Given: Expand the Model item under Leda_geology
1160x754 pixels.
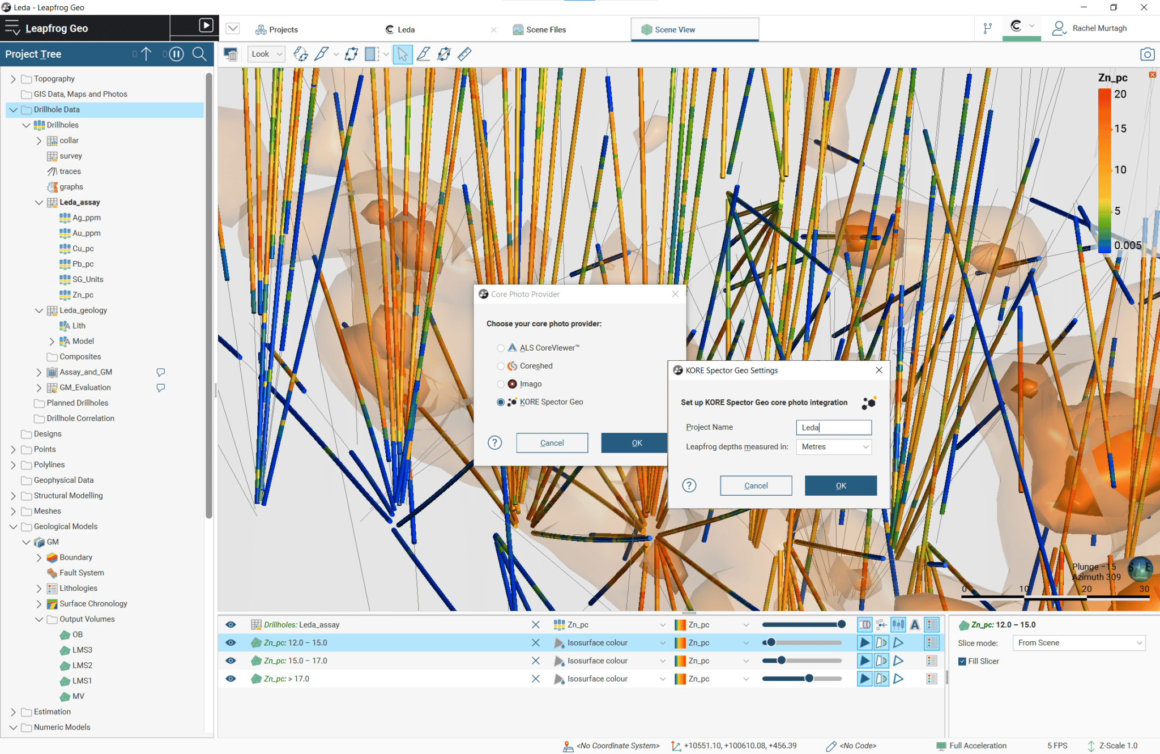Looking at the screenshot, I should point(52,342).
